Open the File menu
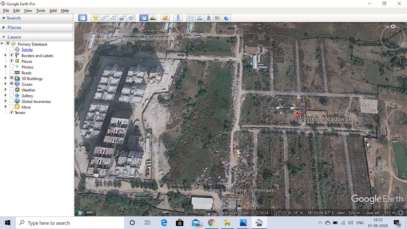This screenshot has height=229, width=407. pos(6,11)
